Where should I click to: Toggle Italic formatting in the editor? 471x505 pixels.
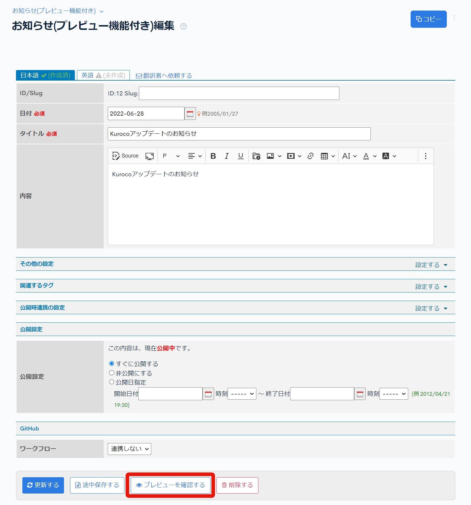226,156
